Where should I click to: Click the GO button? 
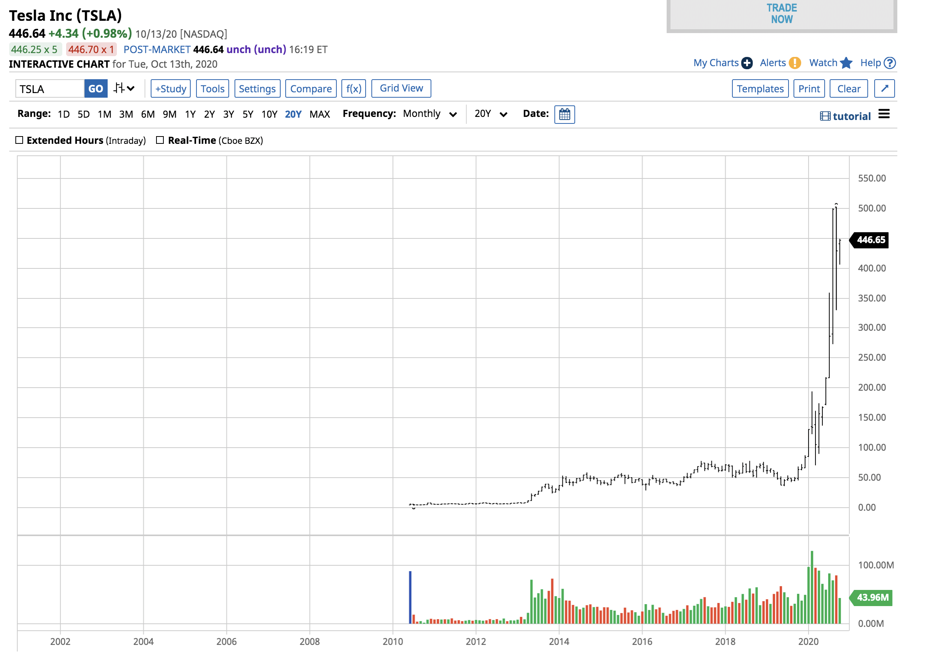pos(96,88)
